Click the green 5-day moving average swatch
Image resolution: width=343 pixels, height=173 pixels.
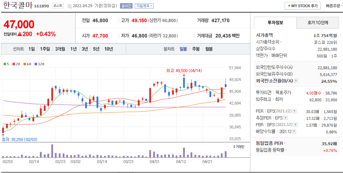5,64
